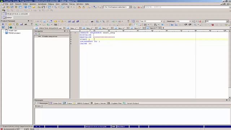Pin the Project Manager panel
This screenshot has height=130, width=231.
point(29,21)
